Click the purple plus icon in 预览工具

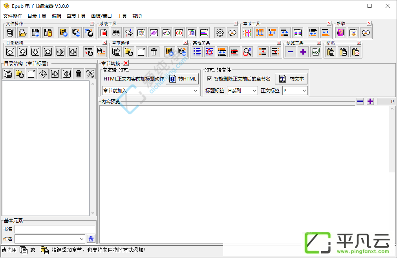click(x=303, y=52)
